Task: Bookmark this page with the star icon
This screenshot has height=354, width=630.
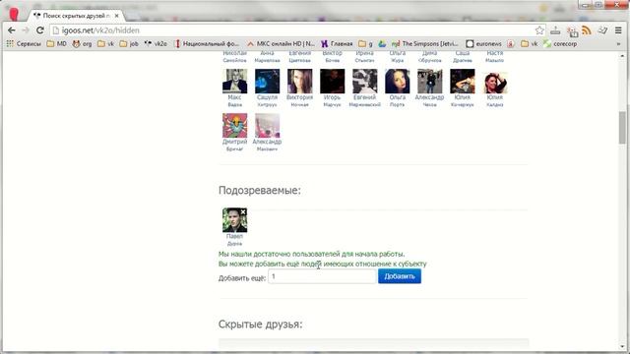Action: pyautogui.click(x=539, y=30)
